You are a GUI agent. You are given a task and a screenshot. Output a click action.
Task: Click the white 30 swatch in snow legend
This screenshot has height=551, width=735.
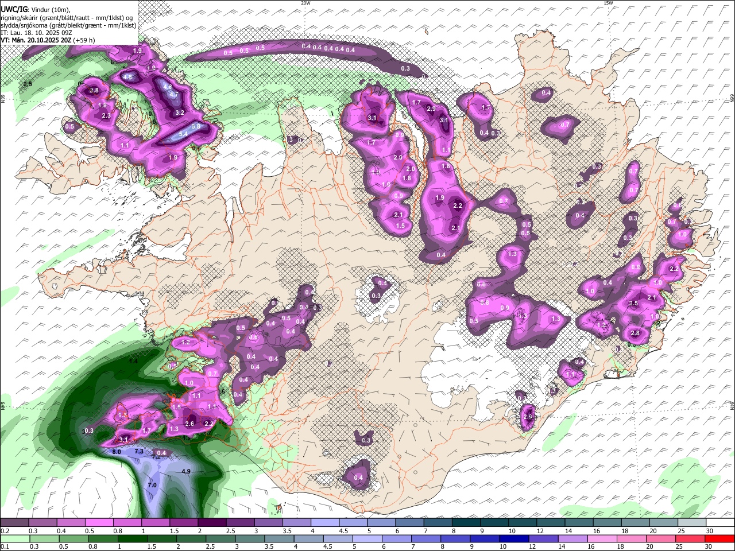[x=720, y=522]
